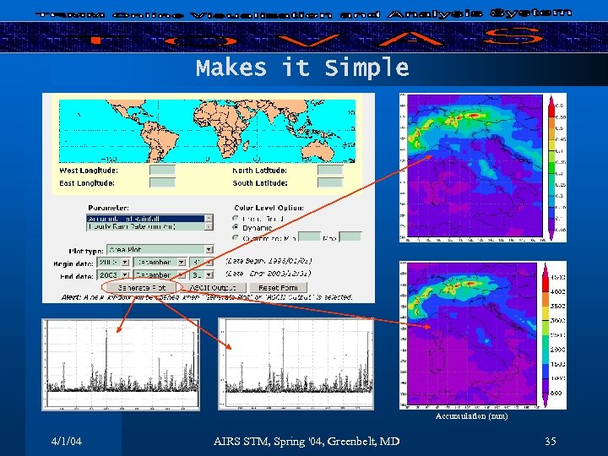Click the 'Makes it Simple' slide title
The width and height of the screenshot is (608, 456).
point(302,68)
